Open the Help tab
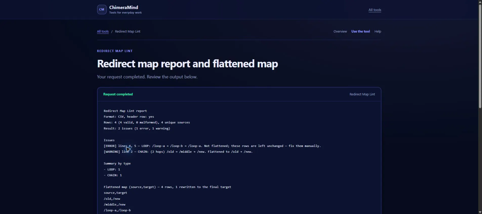Screen dimensions: 482x214 pos(378,32)
